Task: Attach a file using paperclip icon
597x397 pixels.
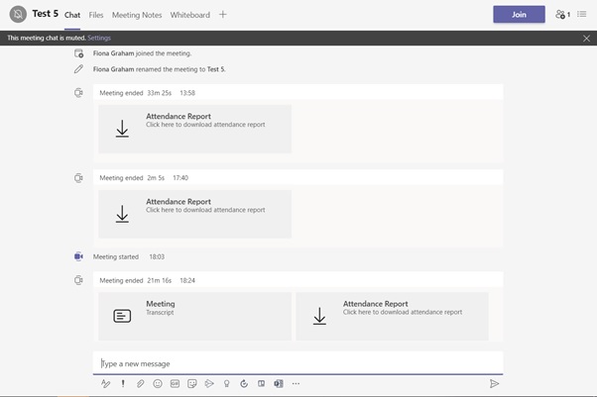Action: (x=140, y=383)
